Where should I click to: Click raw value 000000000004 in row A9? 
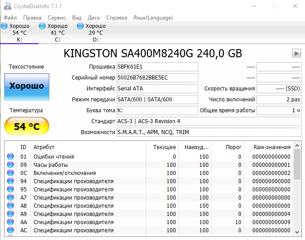(271, 214)
